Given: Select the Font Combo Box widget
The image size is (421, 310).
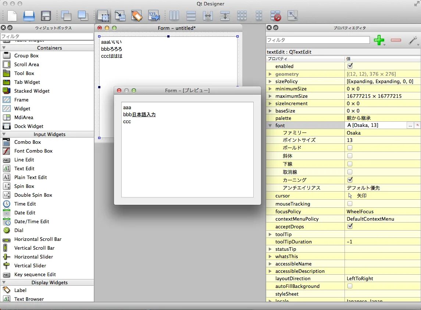Looking at the screenshot, I should pos(33,151).
